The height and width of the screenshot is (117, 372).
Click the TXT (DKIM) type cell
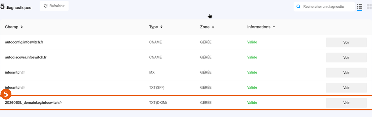[158, 102]
